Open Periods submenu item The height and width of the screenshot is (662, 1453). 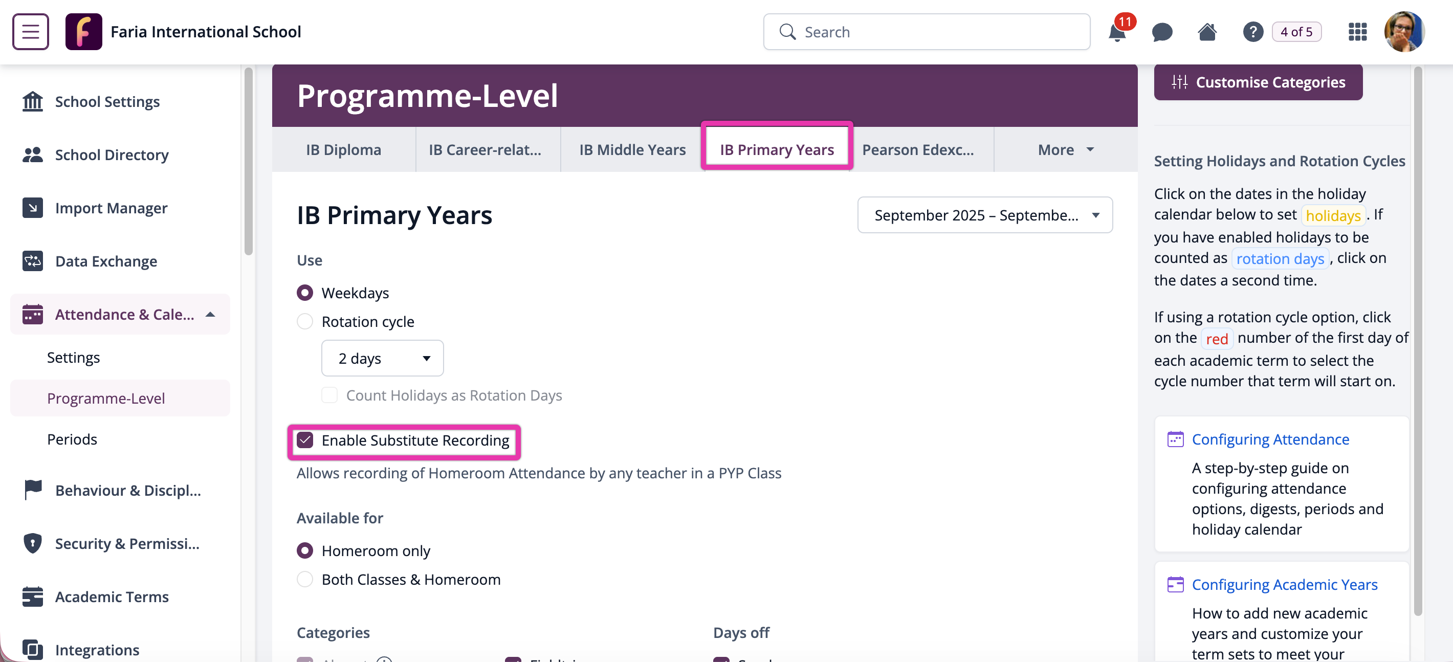[x=72, y=439]
